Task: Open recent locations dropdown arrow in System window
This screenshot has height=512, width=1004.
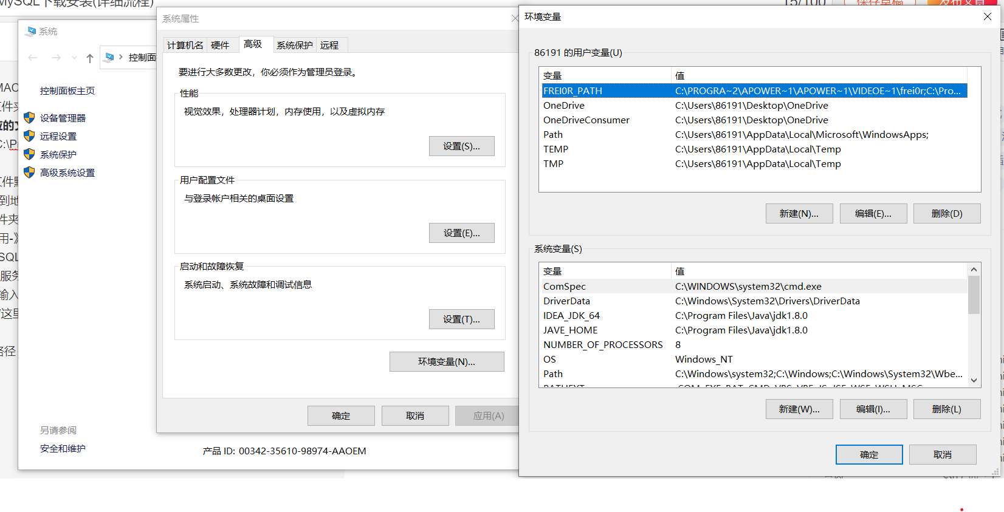Action: tap(74, 58)
